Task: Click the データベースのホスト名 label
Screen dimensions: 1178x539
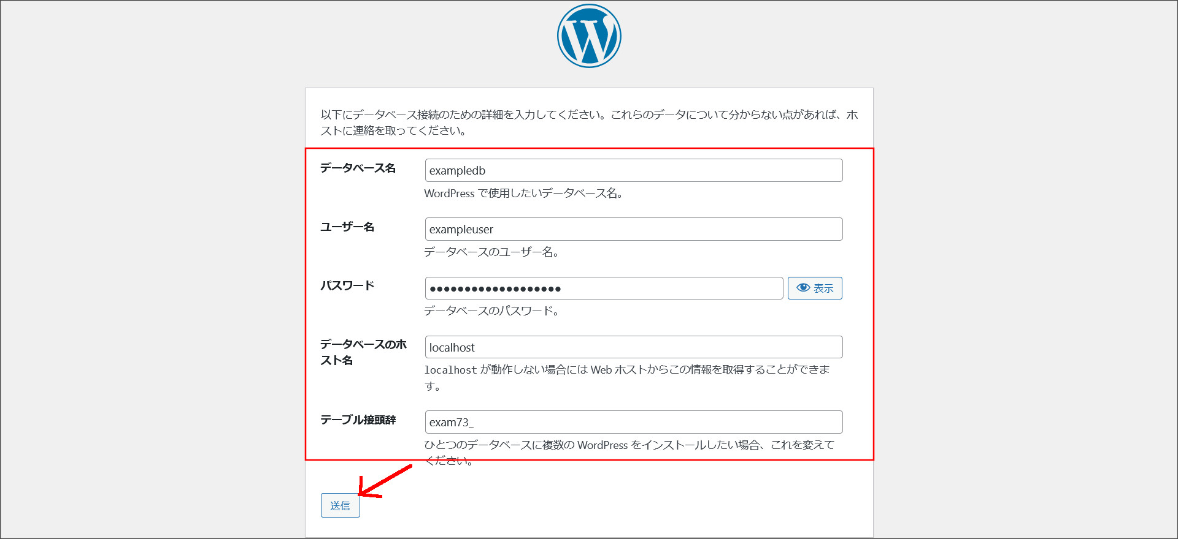Action: 363,352
